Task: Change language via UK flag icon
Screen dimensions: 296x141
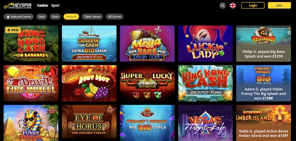Action: pyautogui.click(x=233, y=6)
